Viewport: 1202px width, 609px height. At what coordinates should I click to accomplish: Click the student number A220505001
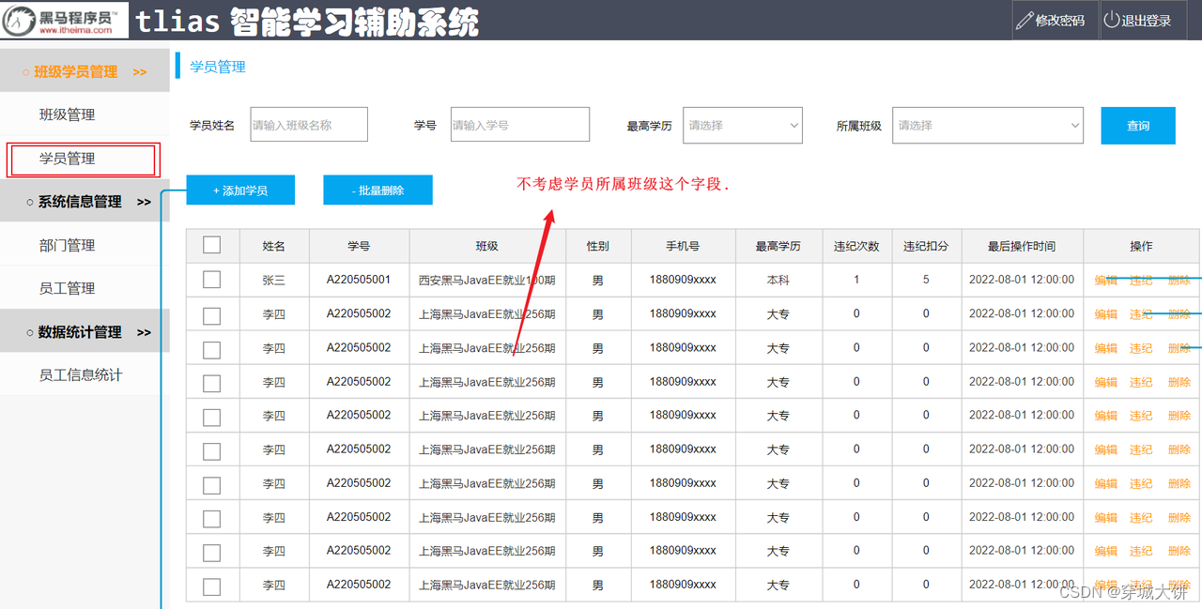[359, 280]
